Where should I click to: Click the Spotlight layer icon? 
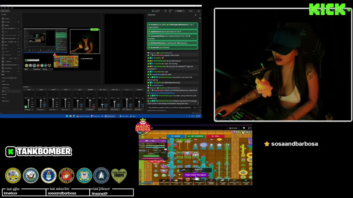3,25
